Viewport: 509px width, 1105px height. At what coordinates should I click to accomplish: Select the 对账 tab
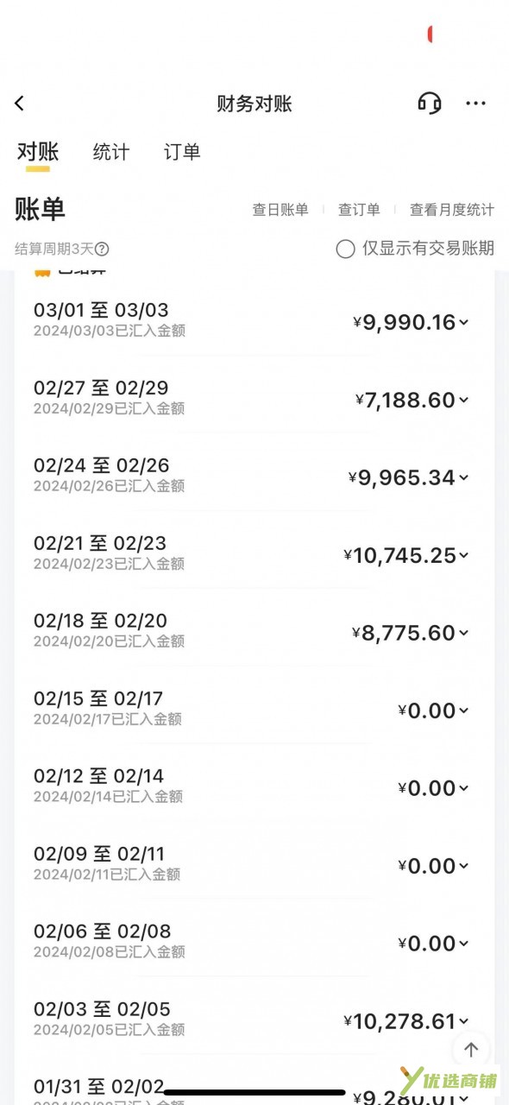38,153
